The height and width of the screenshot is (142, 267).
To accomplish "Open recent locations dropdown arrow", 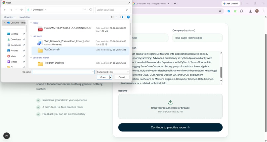I will click(16, 10).
